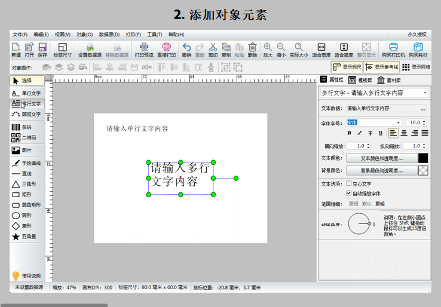Open a file with 打开 icon
The height and width of the screenshot is (307, 441).
pos(29,50)
